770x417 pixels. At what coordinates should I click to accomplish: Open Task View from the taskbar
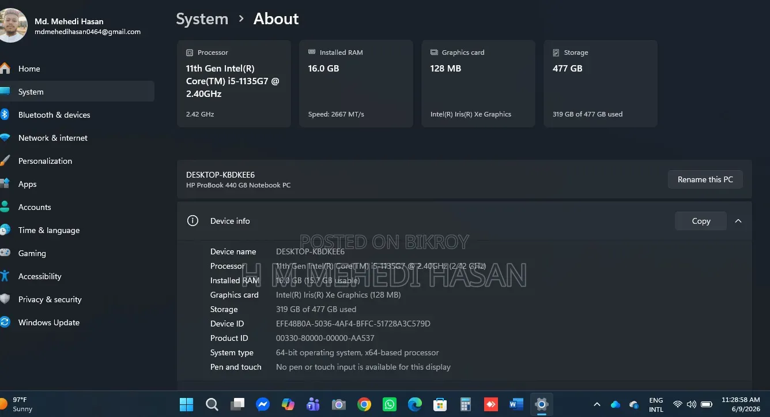pos(237,404)
